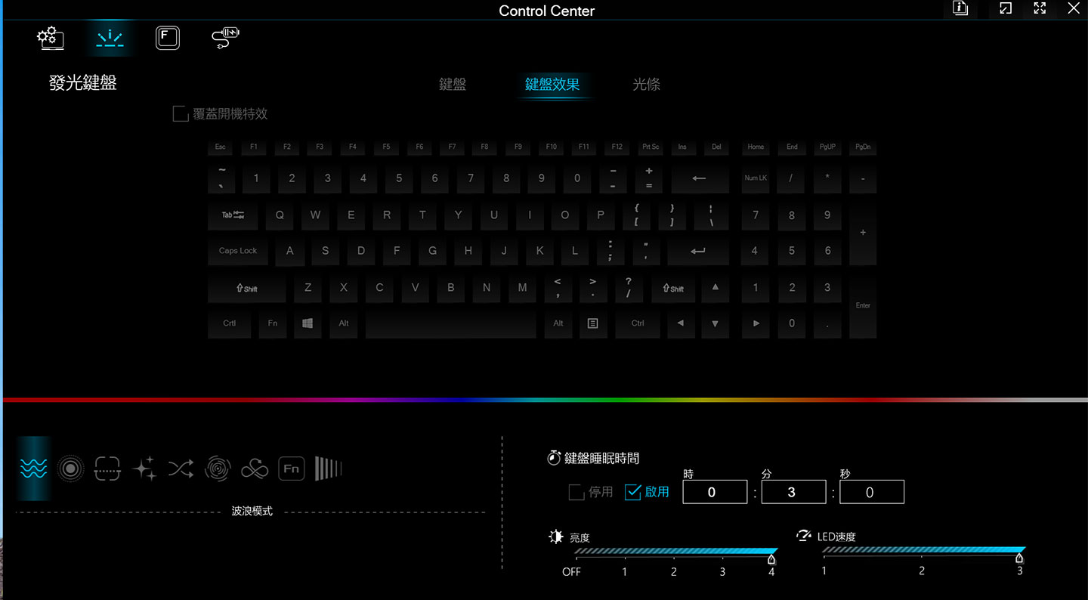
Task: Open the Fn custom lighting effect
Action: pos(291,469)
